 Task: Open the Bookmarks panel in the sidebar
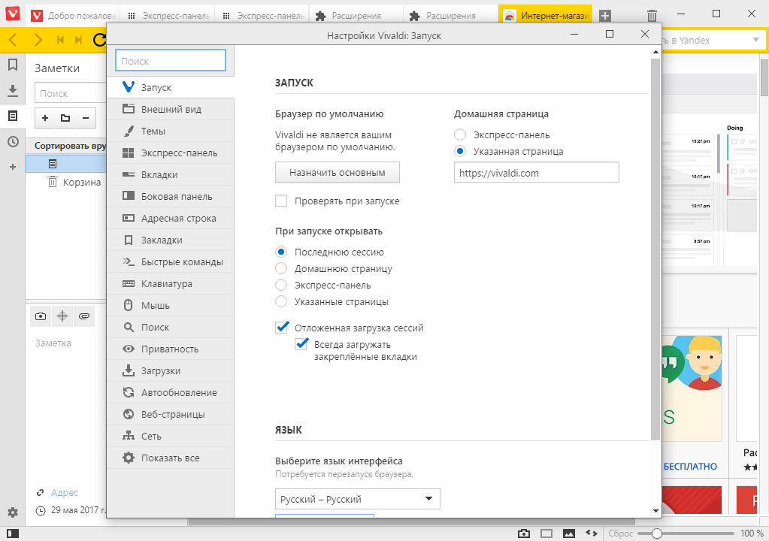[x=12, y=65]
